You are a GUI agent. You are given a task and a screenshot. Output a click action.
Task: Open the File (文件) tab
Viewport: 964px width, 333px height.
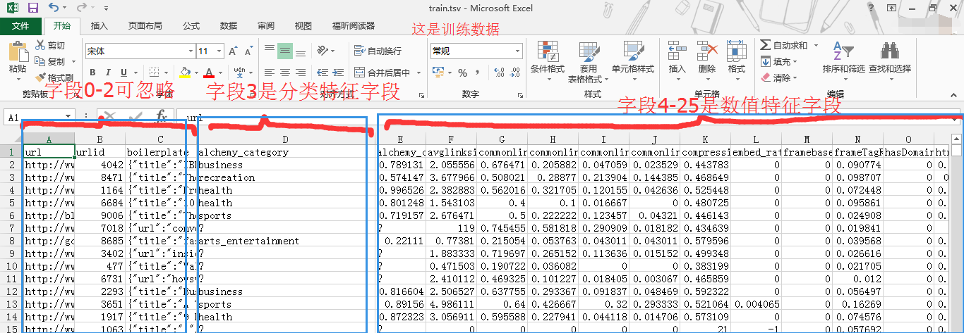[x=21, y=25]
